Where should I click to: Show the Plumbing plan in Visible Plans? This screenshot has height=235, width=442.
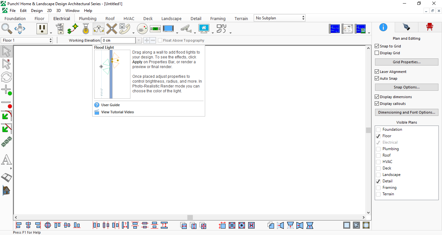tap(378, 149)
